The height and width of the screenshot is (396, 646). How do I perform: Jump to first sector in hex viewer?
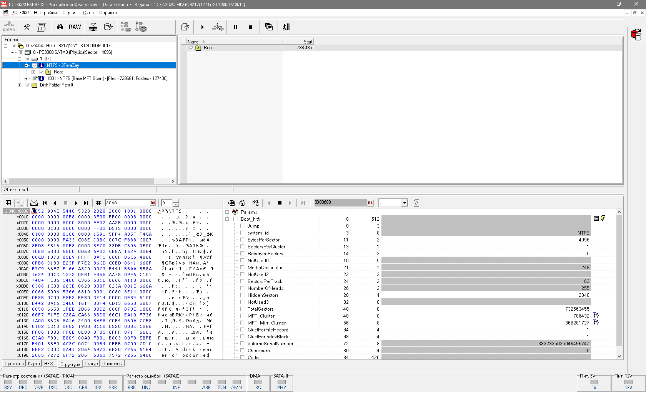click(45, 203)
